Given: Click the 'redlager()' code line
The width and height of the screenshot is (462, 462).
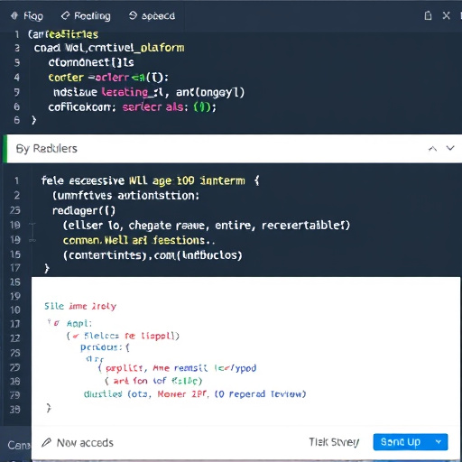Looking at the screenshot, I should coord(84,211).
